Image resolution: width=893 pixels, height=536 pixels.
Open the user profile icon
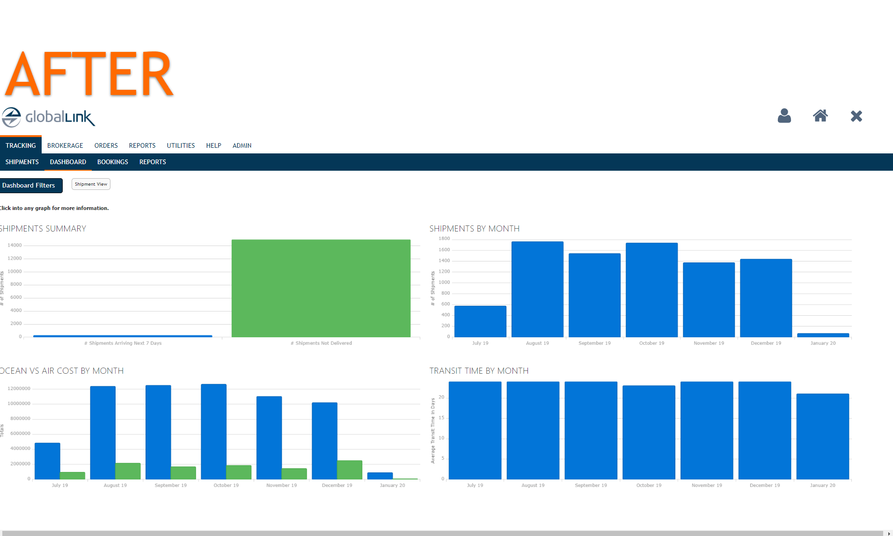point(784,116)
